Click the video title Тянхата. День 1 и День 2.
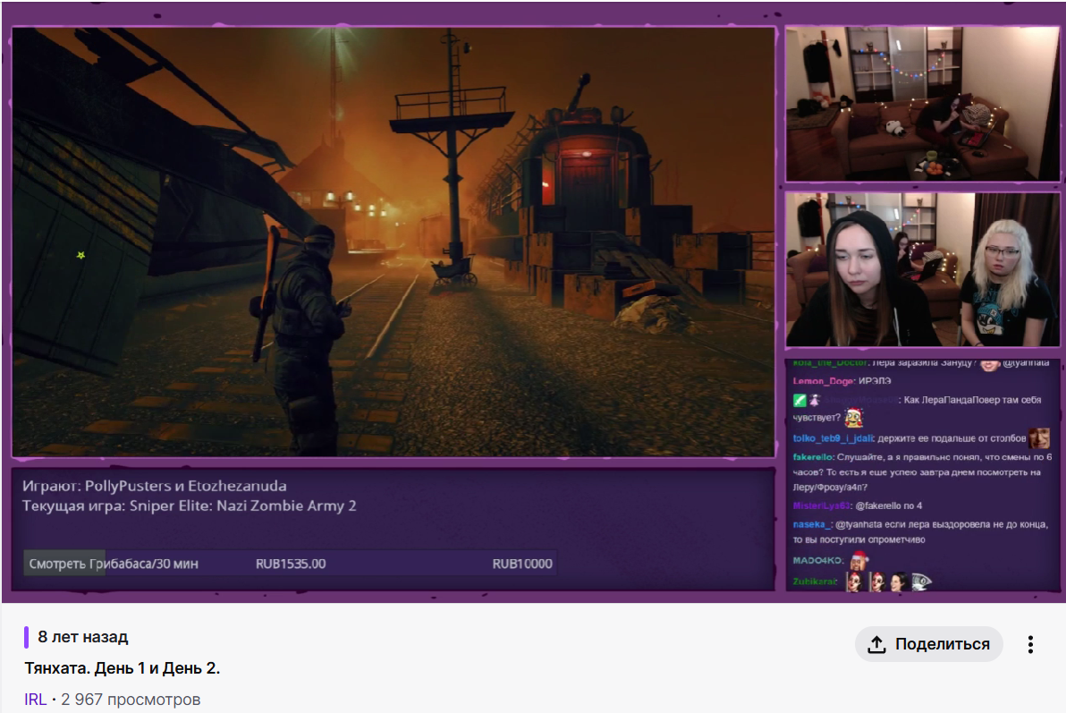 (x=123, y=668)
